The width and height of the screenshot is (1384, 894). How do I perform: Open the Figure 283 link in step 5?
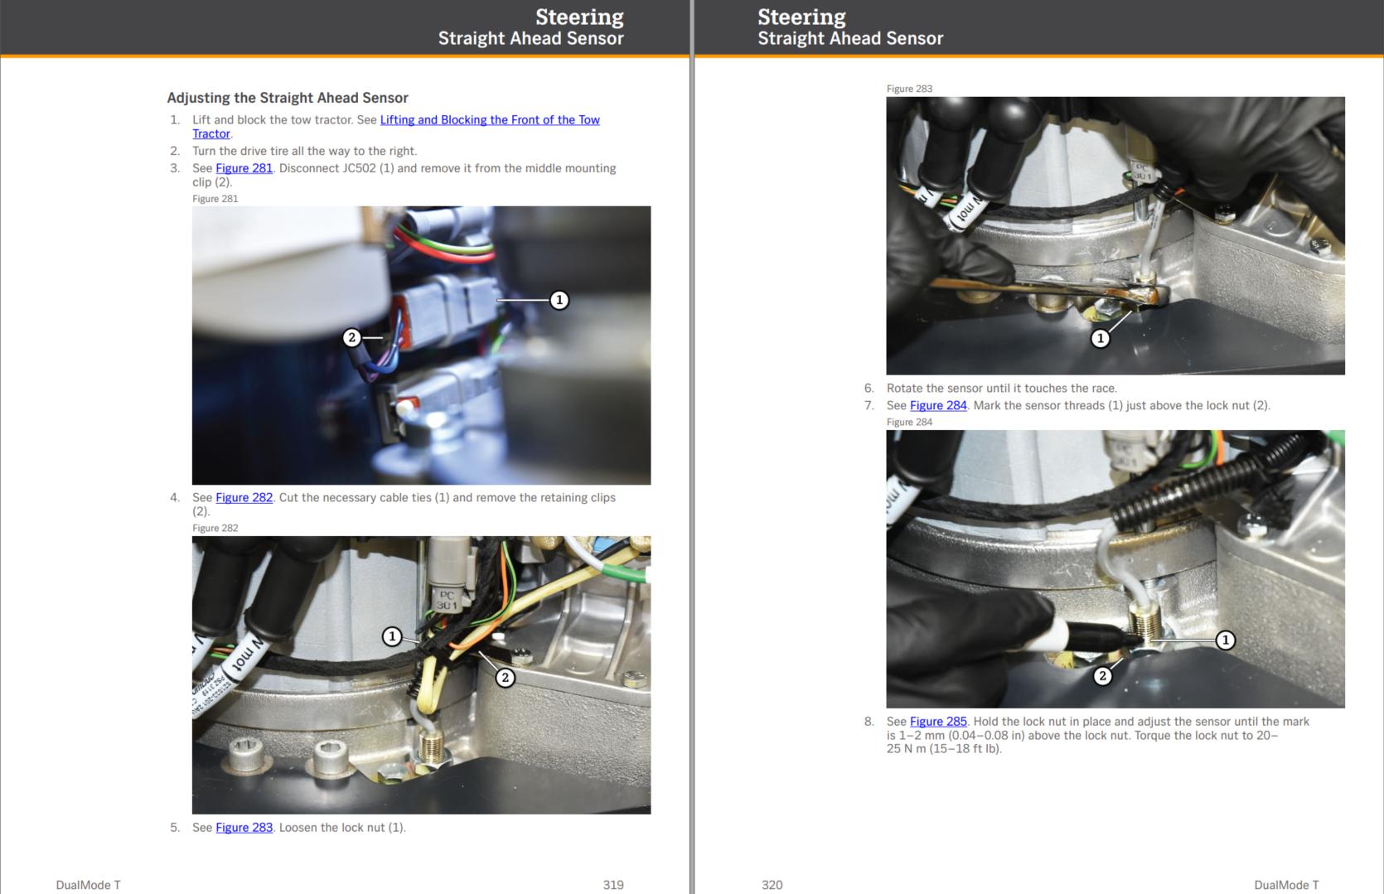(x=244, y=828)
